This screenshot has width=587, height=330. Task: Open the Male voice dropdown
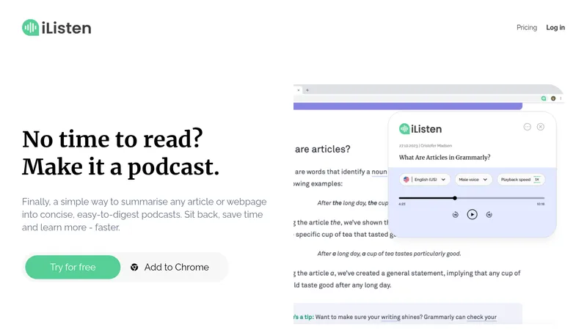[473, 180]
